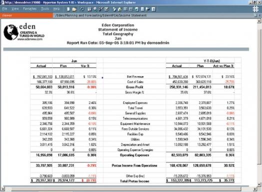Viewport: 262px width, 192px height.
Task: Click the Refresh arrows toolbar icon
Action: [82, 9]
